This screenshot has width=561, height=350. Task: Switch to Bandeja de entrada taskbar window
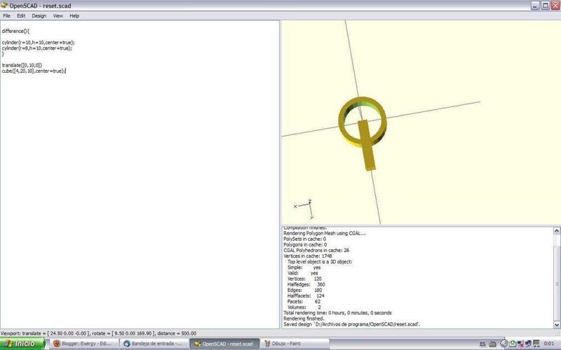pyautogui.click(x=154, y=344)
